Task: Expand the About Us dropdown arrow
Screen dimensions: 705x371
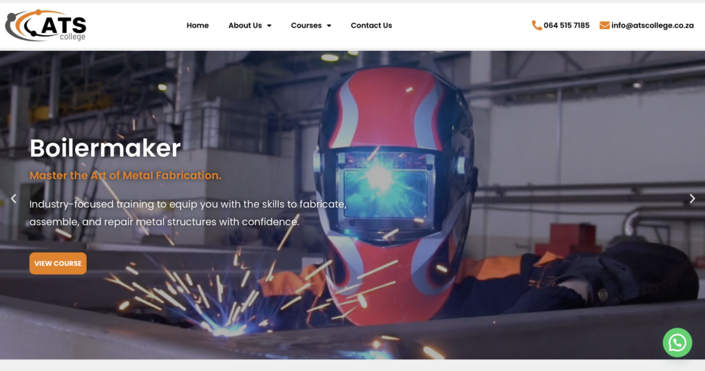Action: click(x=269, y=25)
